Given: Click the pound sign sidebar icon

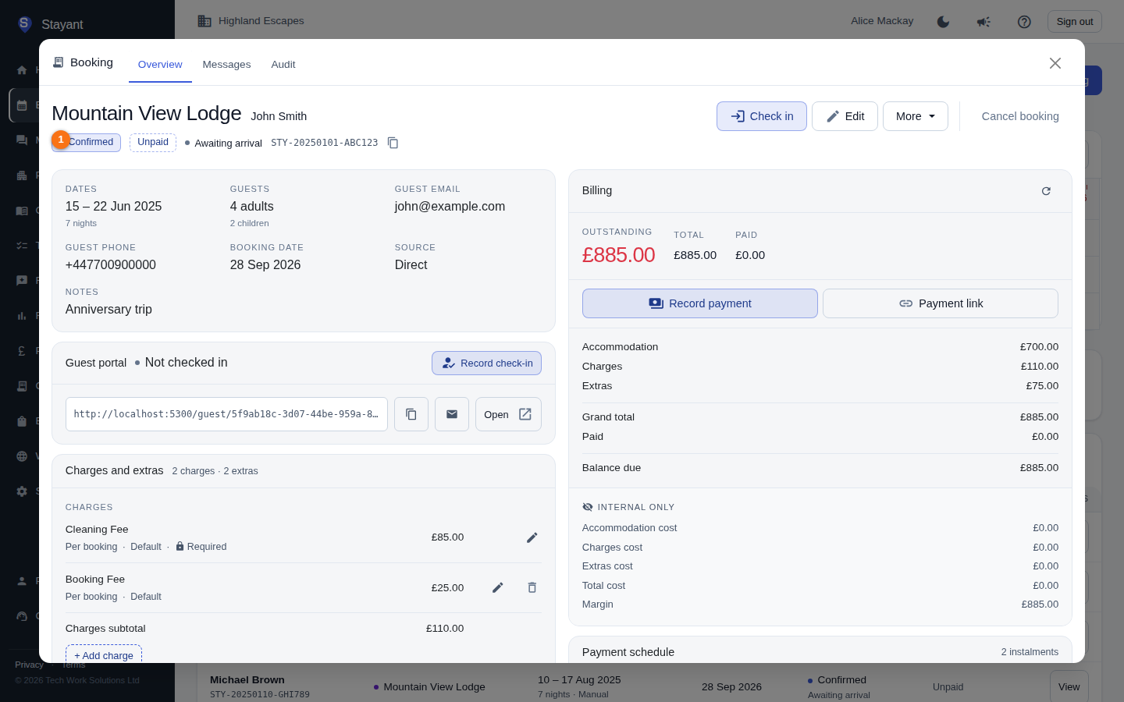Looking at the screenshot, I should point(22,351).
